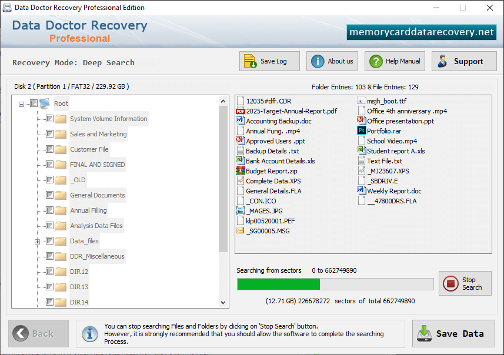Click the Word icon beside Accounting Backup.doc
The height and width of the screenshot is (355, 504).
pos(240,121)
